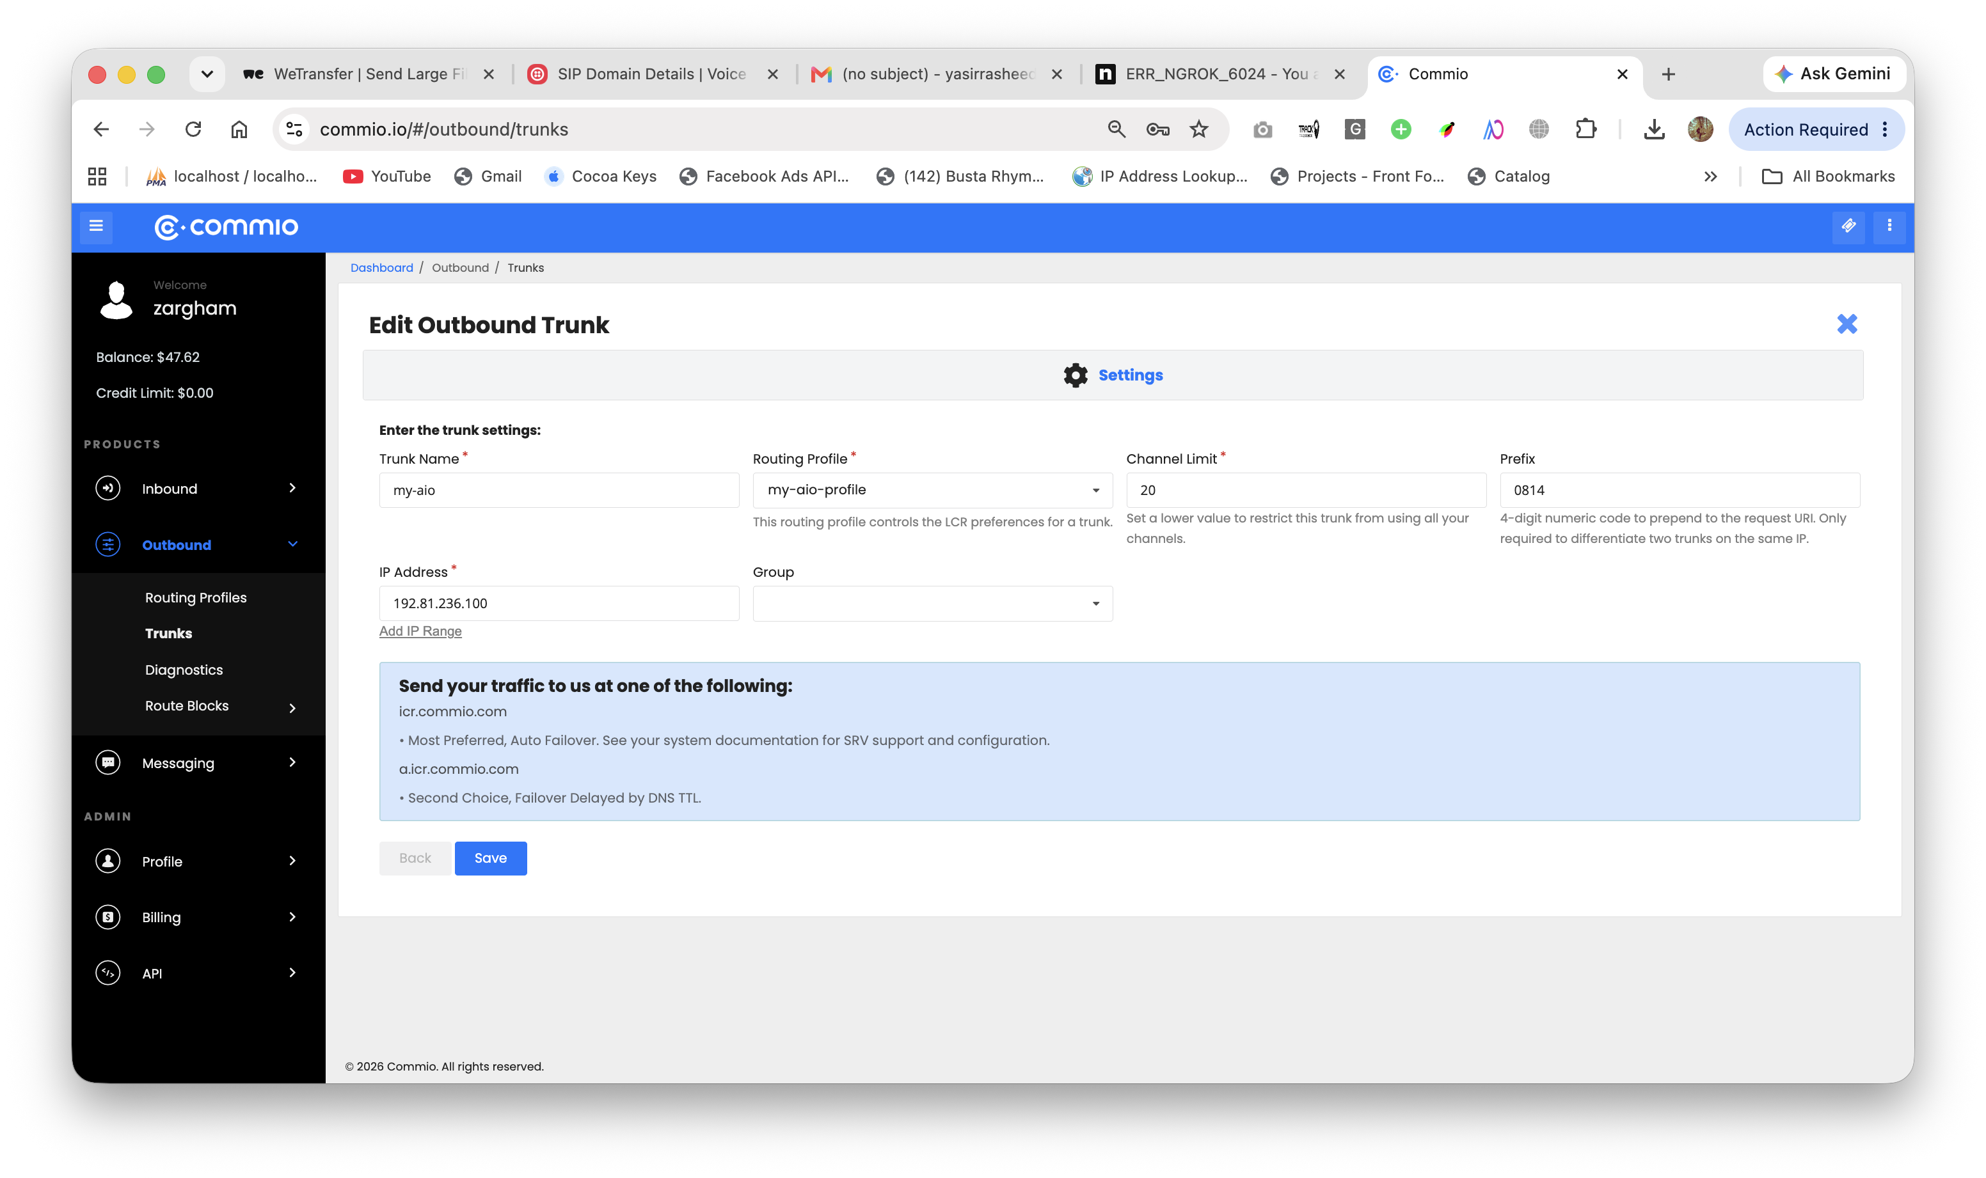The height and width of the screenshot is (1178, 1986).
Task: Click the Back button
Action: [x=415, y=858]
